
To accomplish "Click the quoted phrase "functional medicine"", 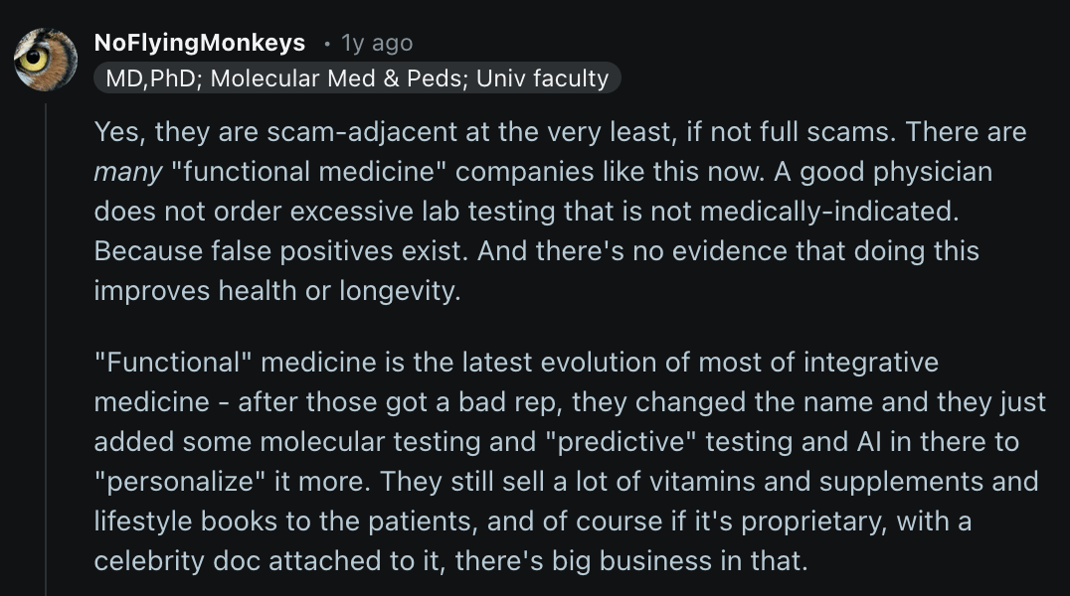I will pyautogui.click(x=308, y=171).
